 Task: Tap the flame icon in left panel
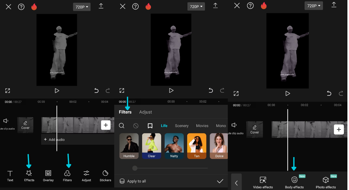[x=34, y=7]
